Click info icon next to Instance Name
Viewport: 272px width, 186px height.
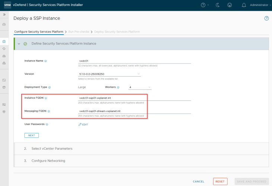pos(45,61)
